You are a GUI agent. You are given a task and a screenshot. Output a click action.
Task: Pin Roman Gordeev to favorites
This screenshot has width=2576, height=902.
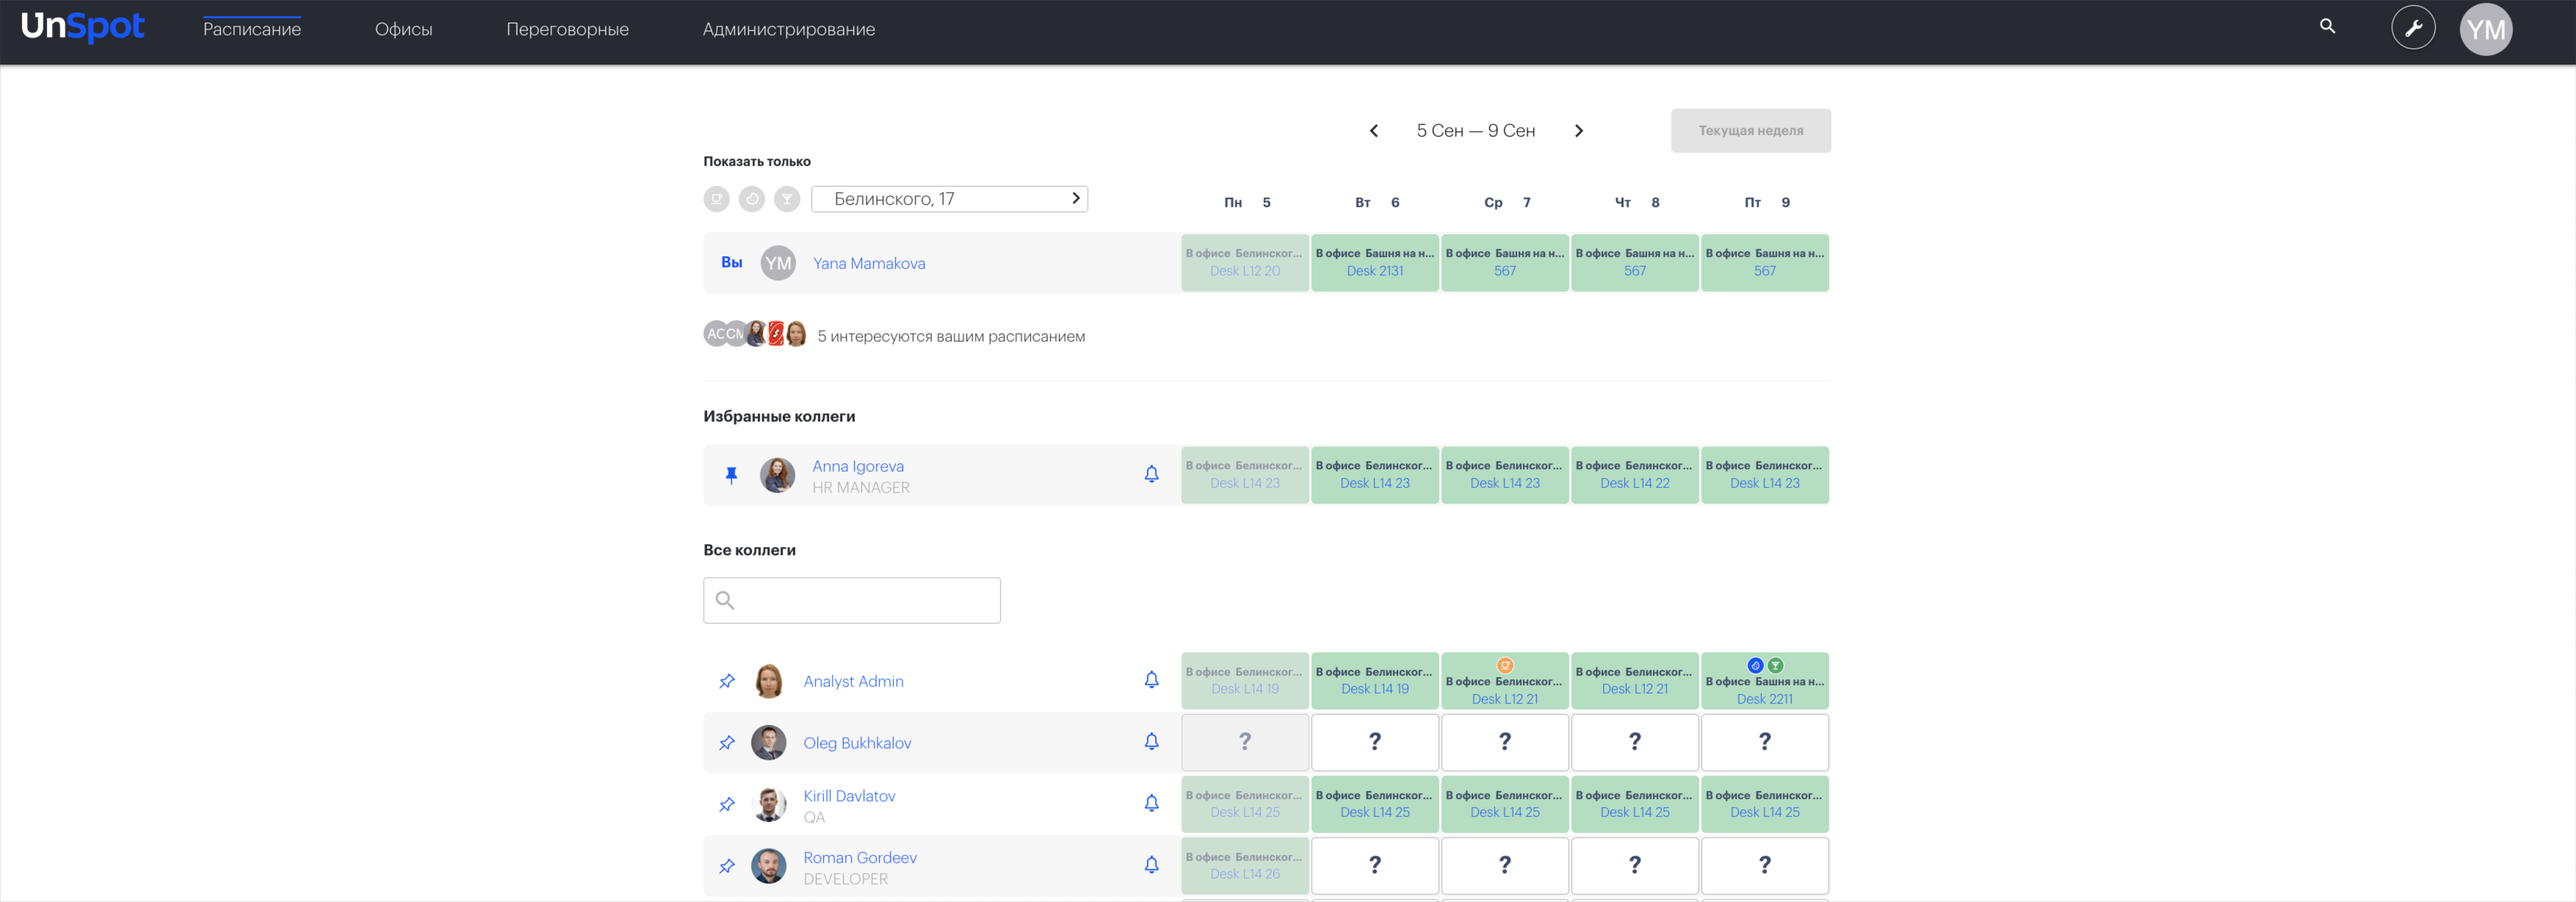(727, 866)
